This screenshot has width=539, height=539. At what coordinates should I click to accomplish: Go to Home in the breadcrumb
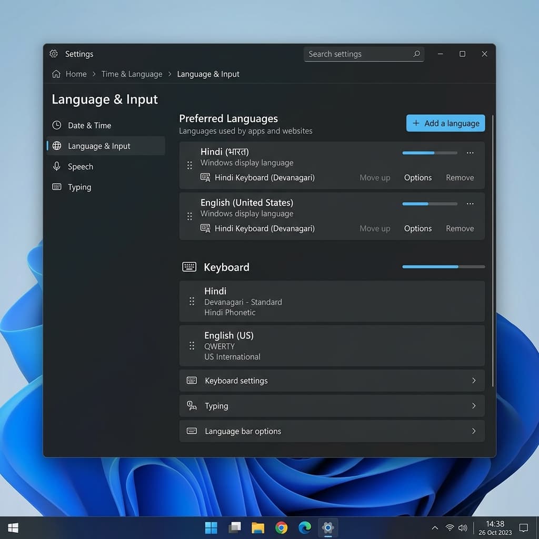pos(76,74)
